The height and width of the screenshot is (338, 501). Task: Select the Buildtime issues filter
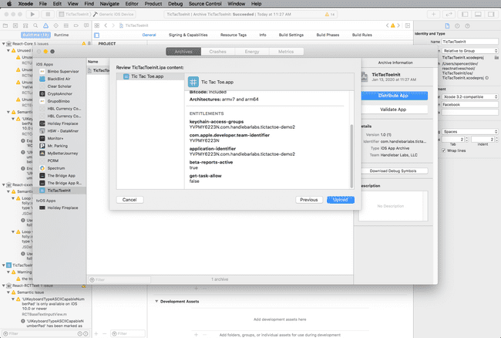click(x=35, y=35)
